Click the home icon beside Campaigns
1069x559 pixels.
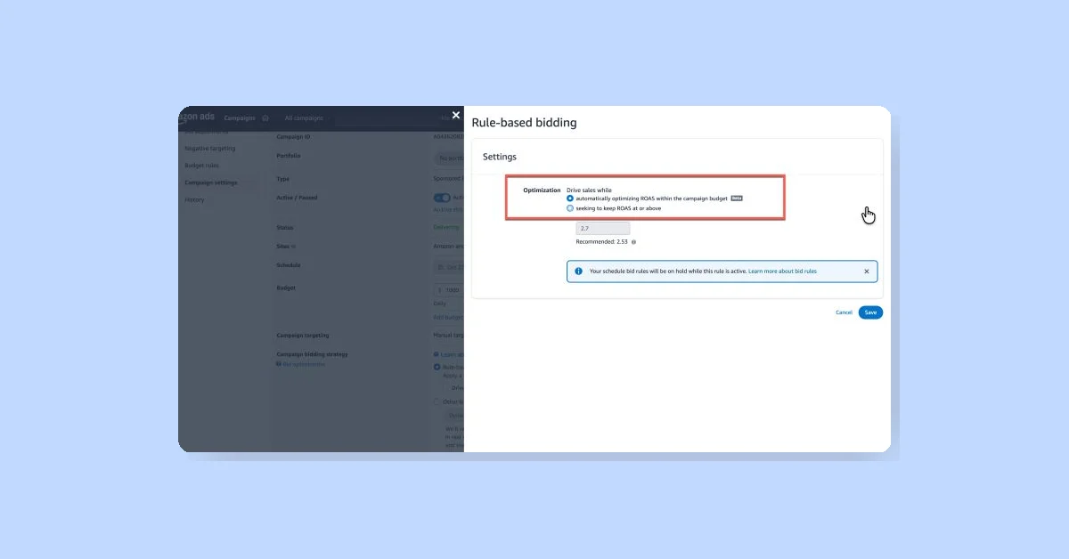[x=264, y=117]
